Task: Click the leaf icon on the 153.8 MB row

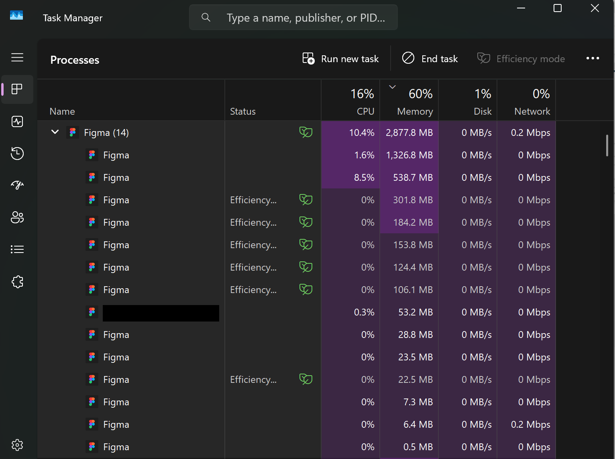Action: [306, 244]
